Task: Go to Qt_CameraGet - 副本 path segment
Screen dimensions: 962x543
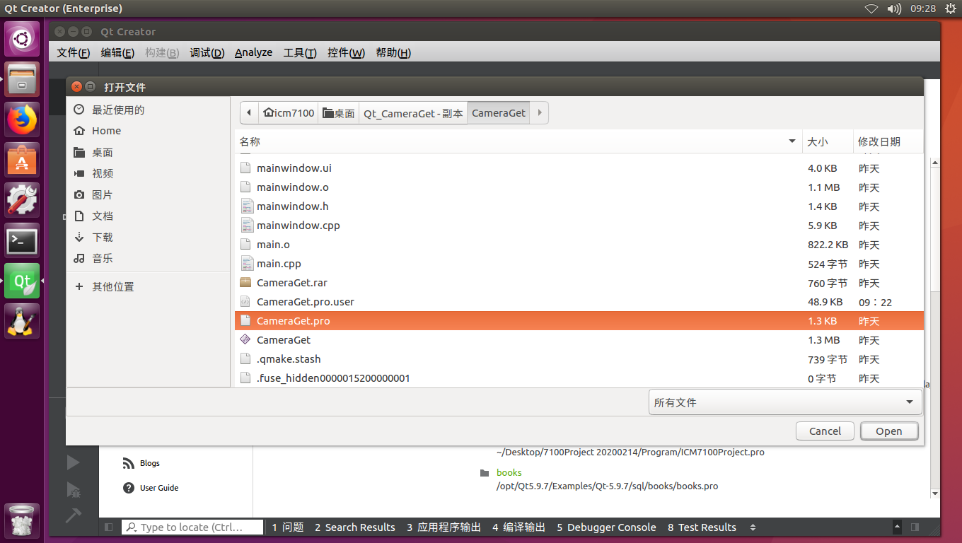Action: point(413,113)
